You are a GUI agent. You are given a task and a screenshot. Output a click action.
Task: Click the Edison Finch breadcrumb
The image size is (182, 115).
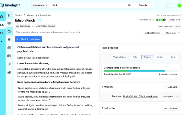44,15
